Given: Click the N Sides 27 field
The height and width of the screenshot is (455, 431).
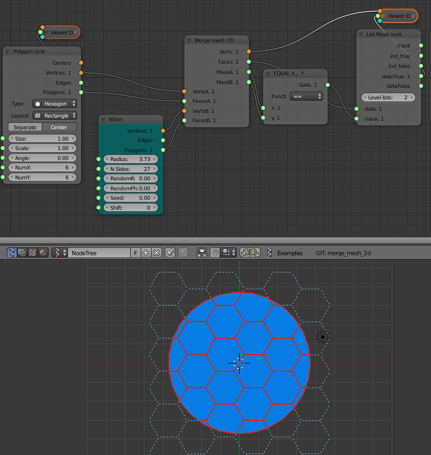Looking at the screenshot, I should [x=131, y=169].
